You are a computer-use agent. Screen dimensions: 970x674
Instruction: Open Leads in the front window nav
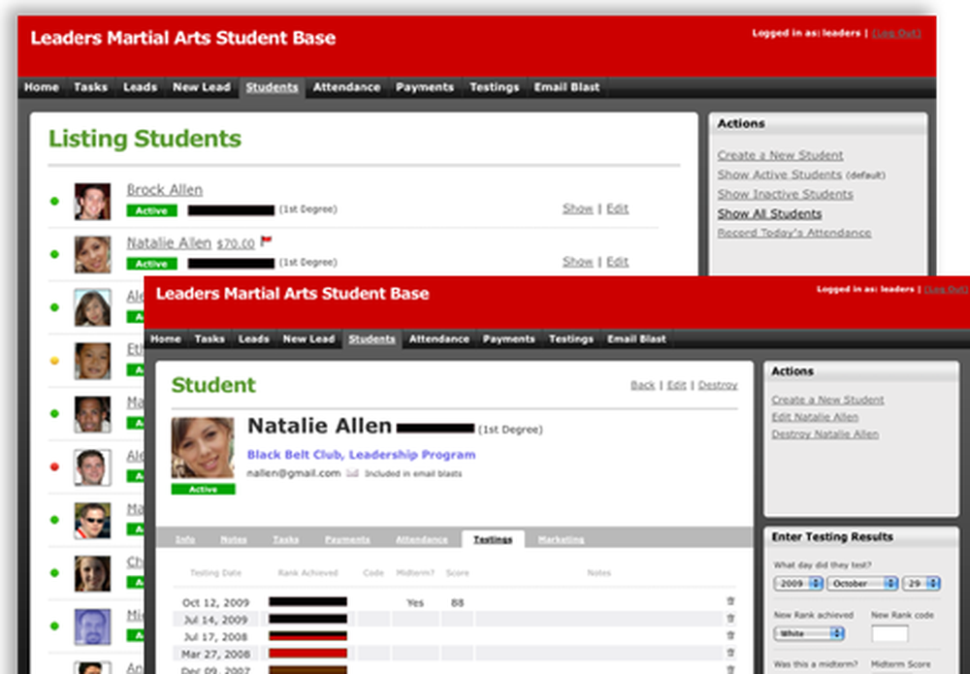(x=253, y=338)
